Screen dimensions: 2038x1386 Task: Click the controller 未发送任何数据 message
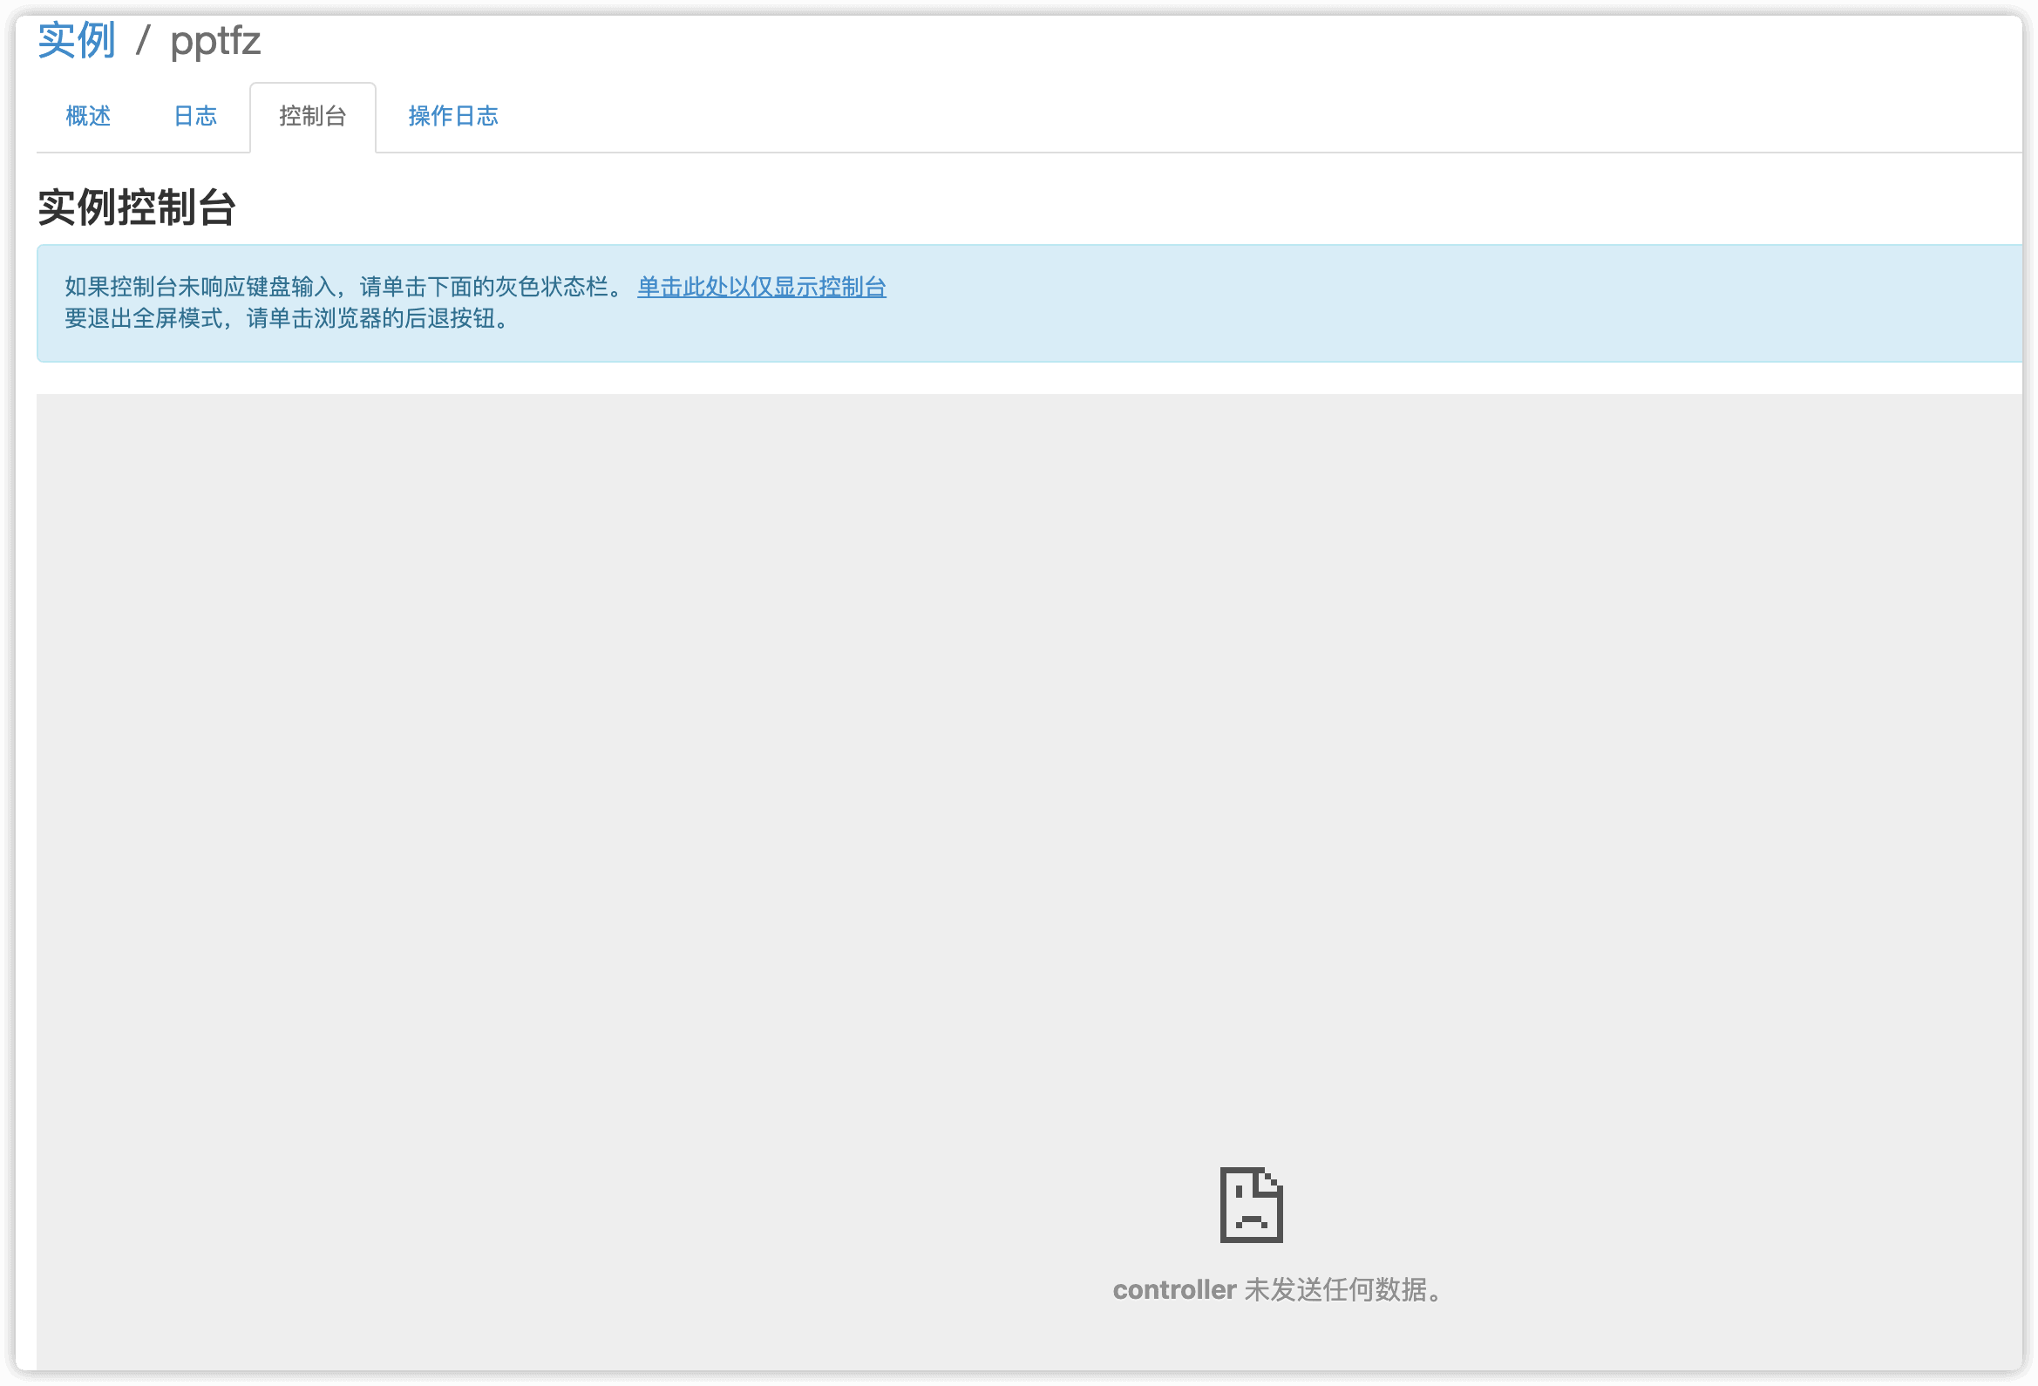tap(1279, 1289)
